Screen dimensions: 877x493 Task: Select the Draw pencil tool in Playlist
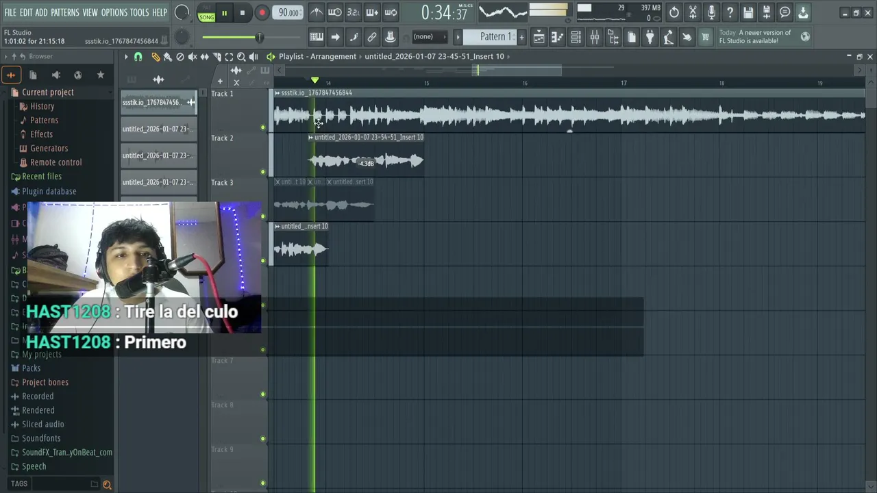tap(156, 57)
